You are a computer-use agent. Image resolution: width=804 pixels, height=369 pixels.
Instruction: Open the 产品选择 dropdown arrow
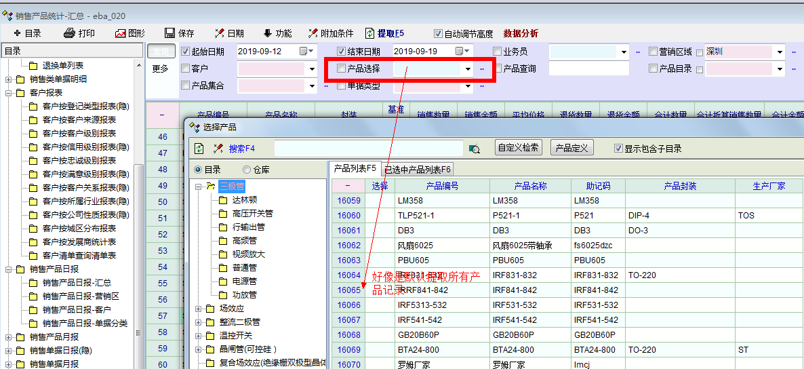point(468,69)
